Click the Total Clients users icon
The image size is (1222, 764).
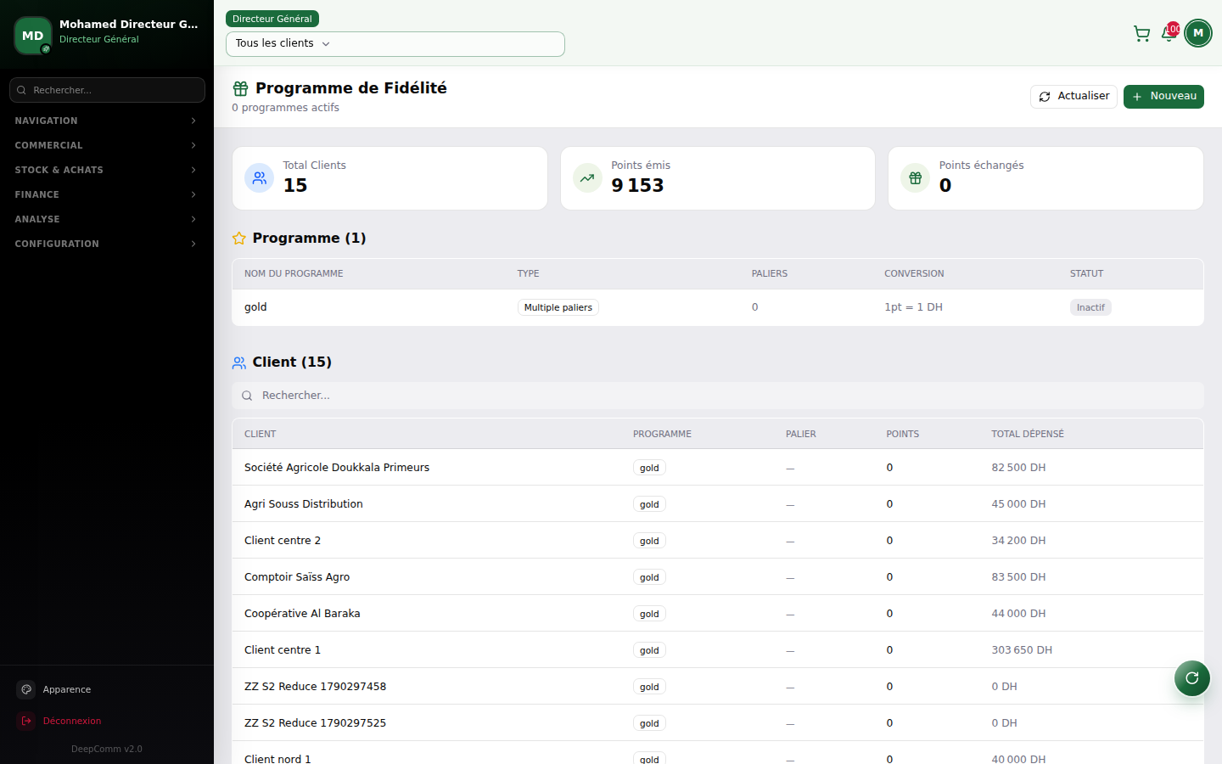tap(260, 178)
